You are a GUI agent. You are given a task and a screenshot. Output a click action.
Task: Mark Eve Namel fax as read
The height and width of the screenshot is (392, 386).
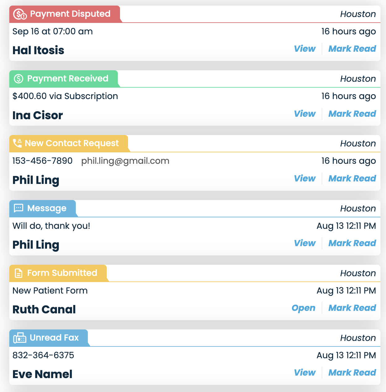352,372
